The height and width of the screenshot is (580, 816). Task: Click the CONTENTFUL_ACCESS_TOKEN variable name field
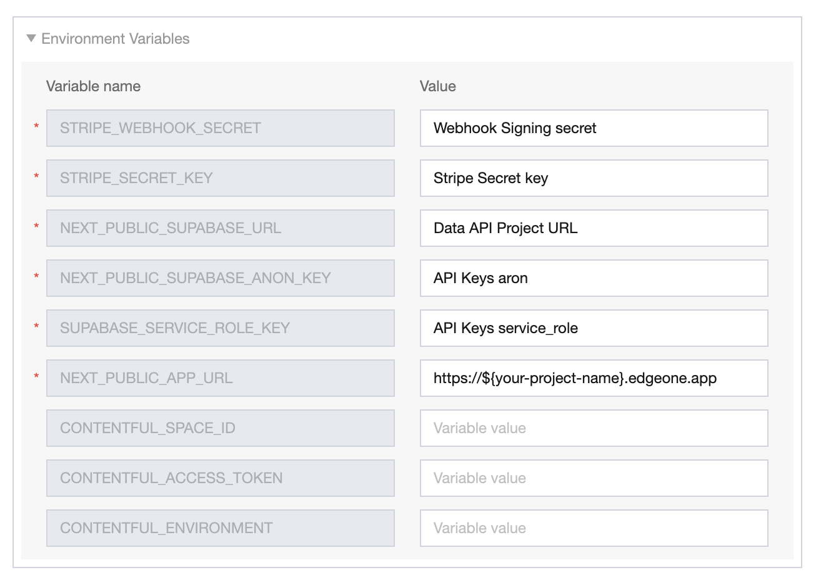point(220,478)
